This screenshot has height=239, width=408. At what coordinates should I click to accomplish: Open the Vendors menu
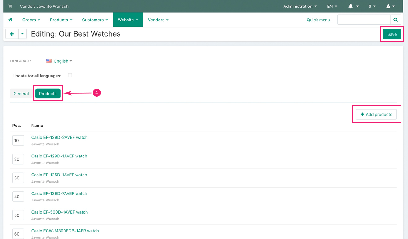coord(158,20)
